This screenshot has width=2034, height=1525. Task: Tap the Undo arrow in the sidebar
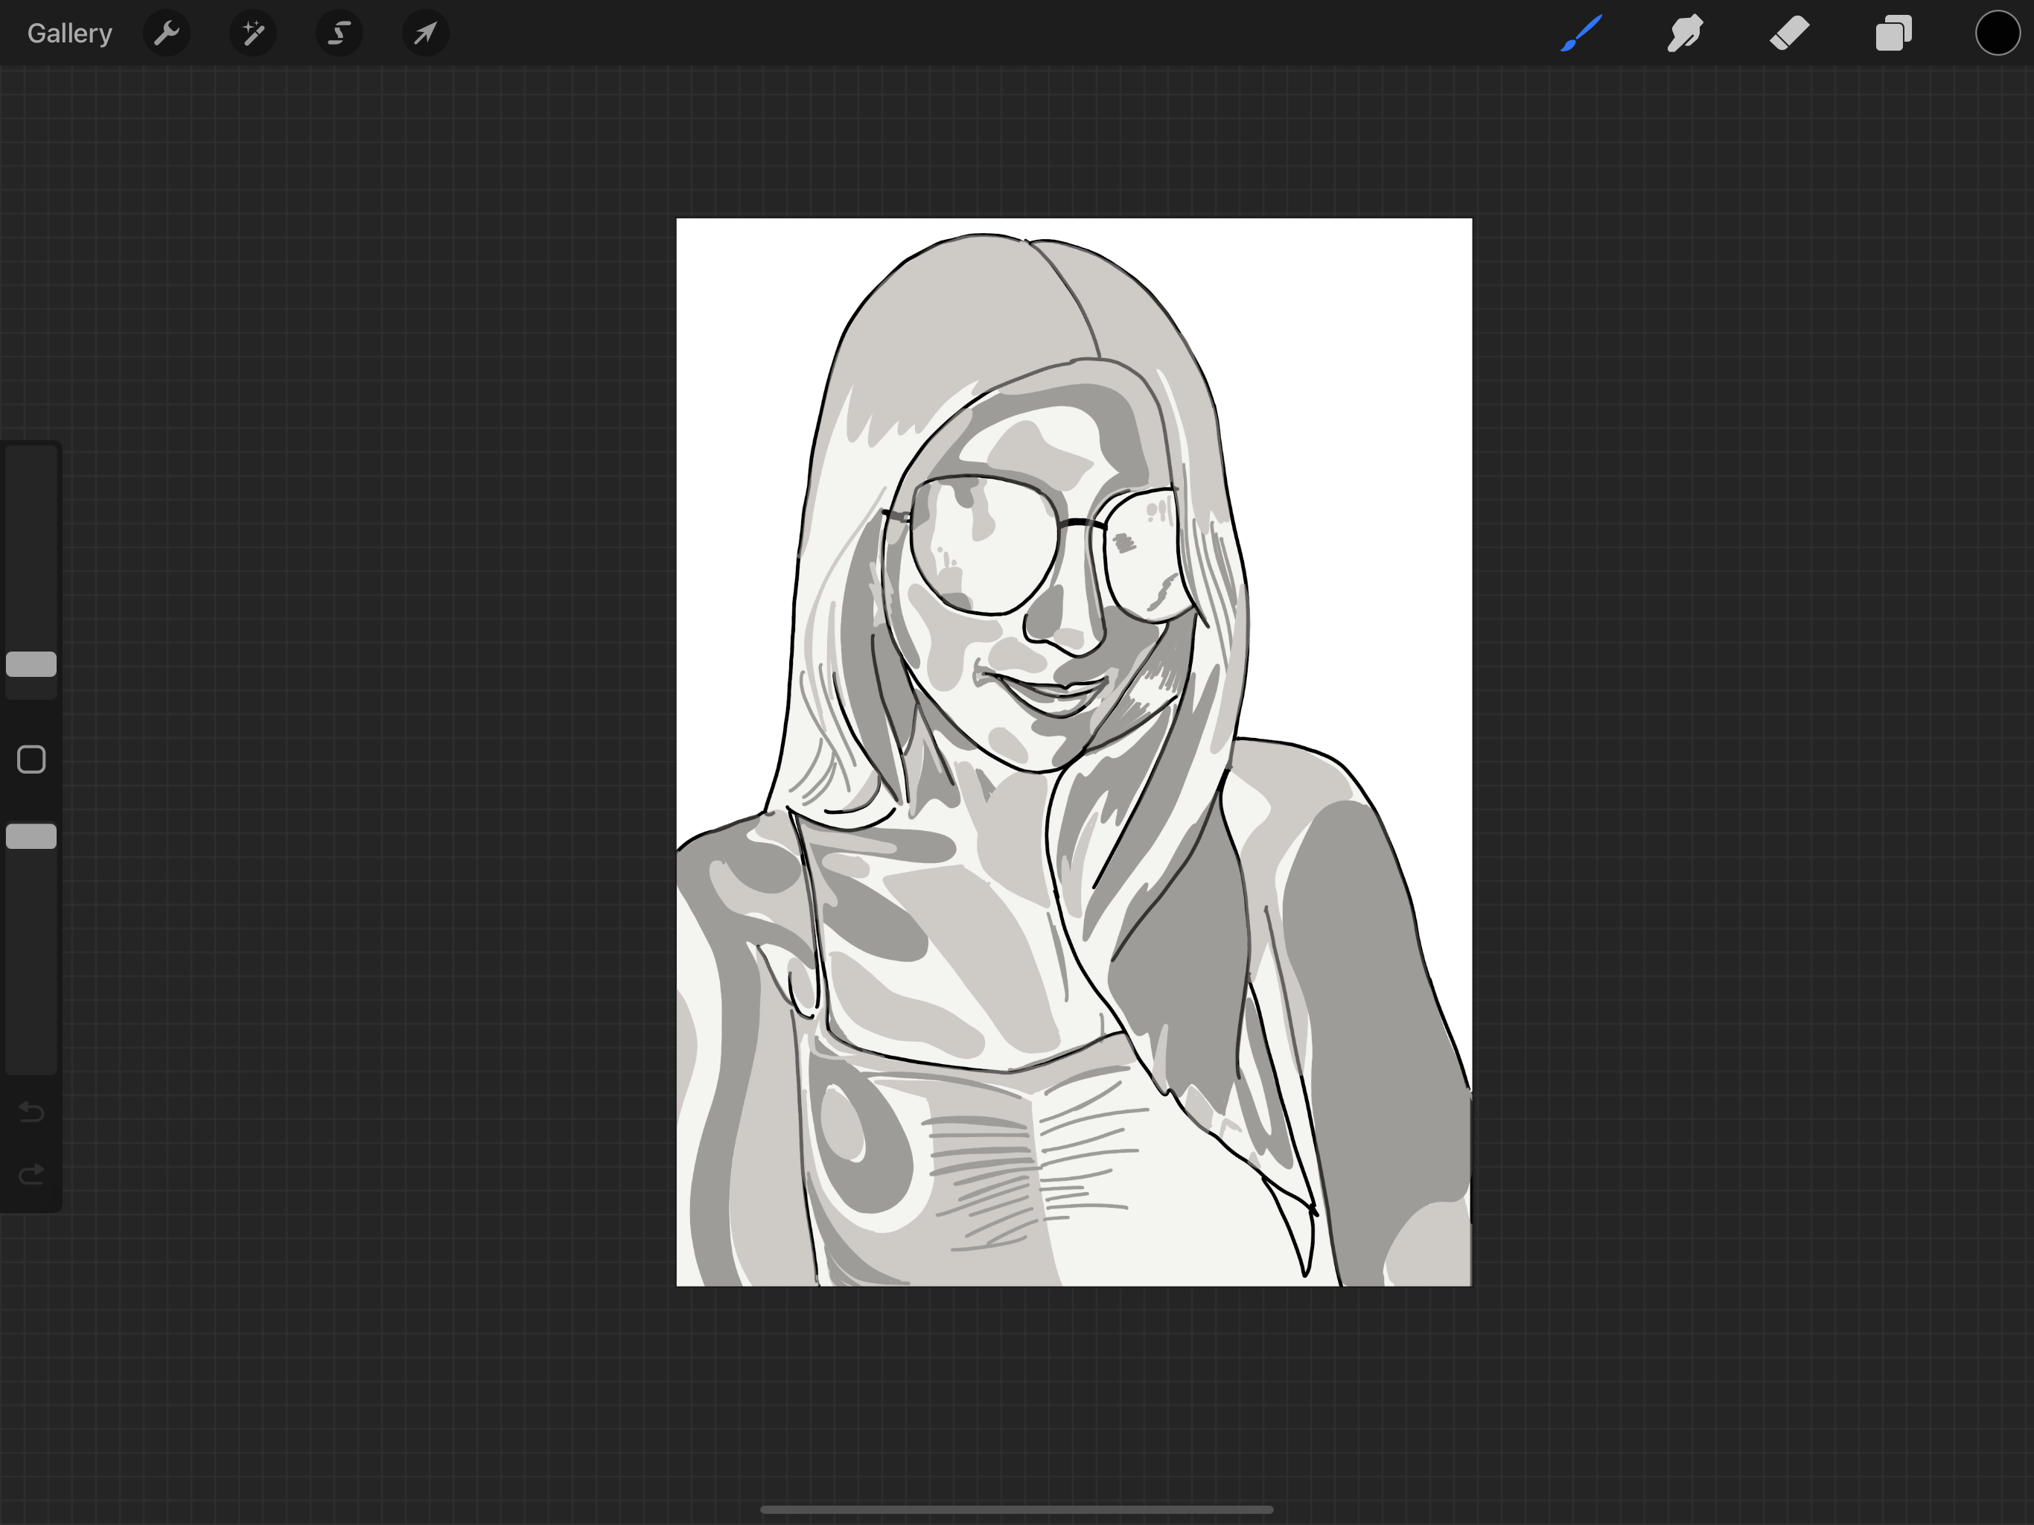(31, 1112)
